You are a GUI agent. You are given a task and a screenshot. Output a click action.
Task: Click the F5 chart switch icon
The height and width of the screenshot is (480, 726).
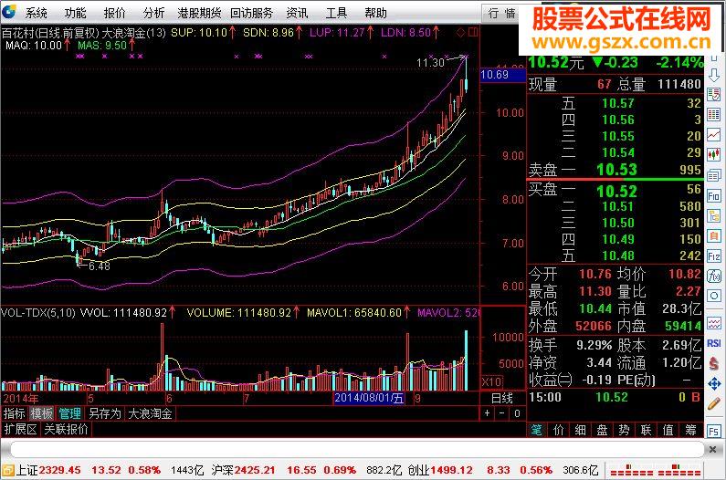713,432
